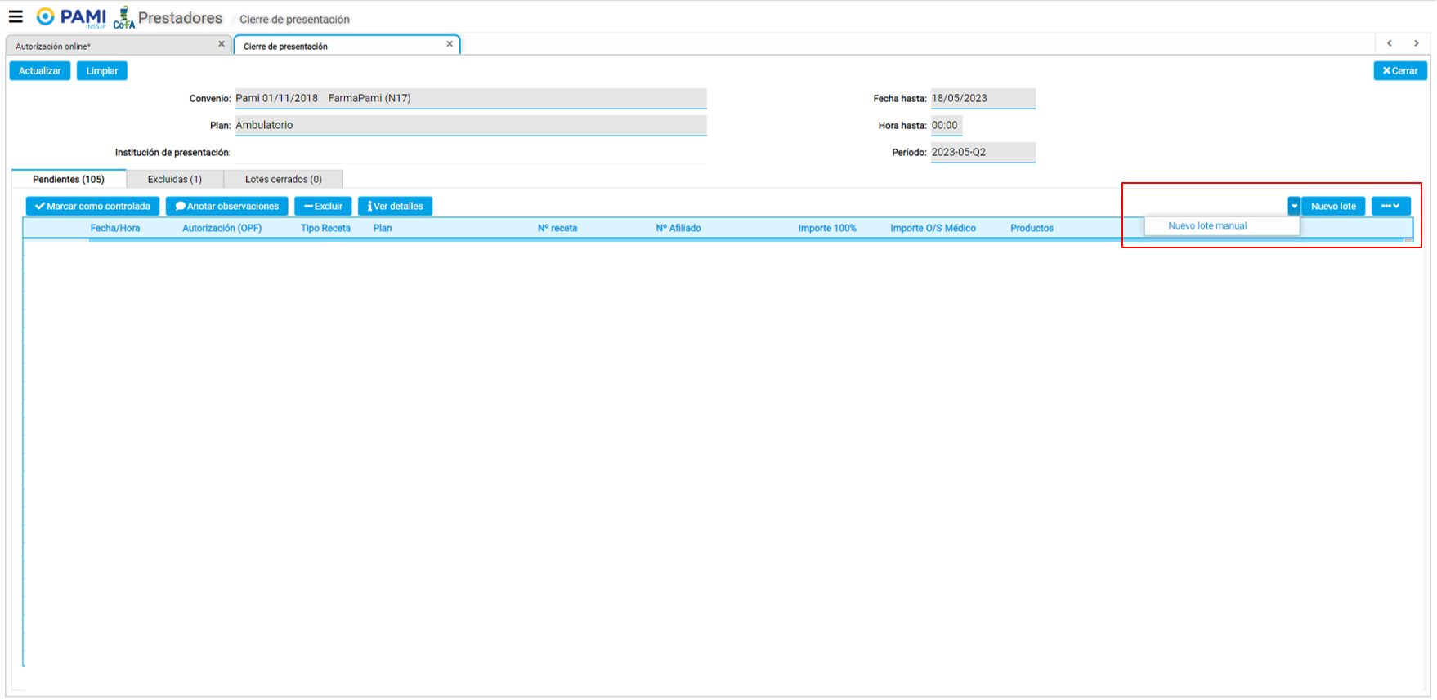Click the Hora hasta time field
This screenshot has height=700, width=1437.
click(947, 125)
